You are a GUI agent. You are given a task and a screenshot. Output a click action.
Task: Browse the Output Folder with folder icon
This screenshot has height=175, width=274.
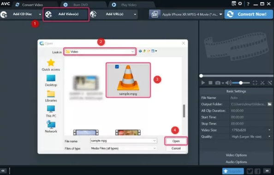(x=270, y=104)
